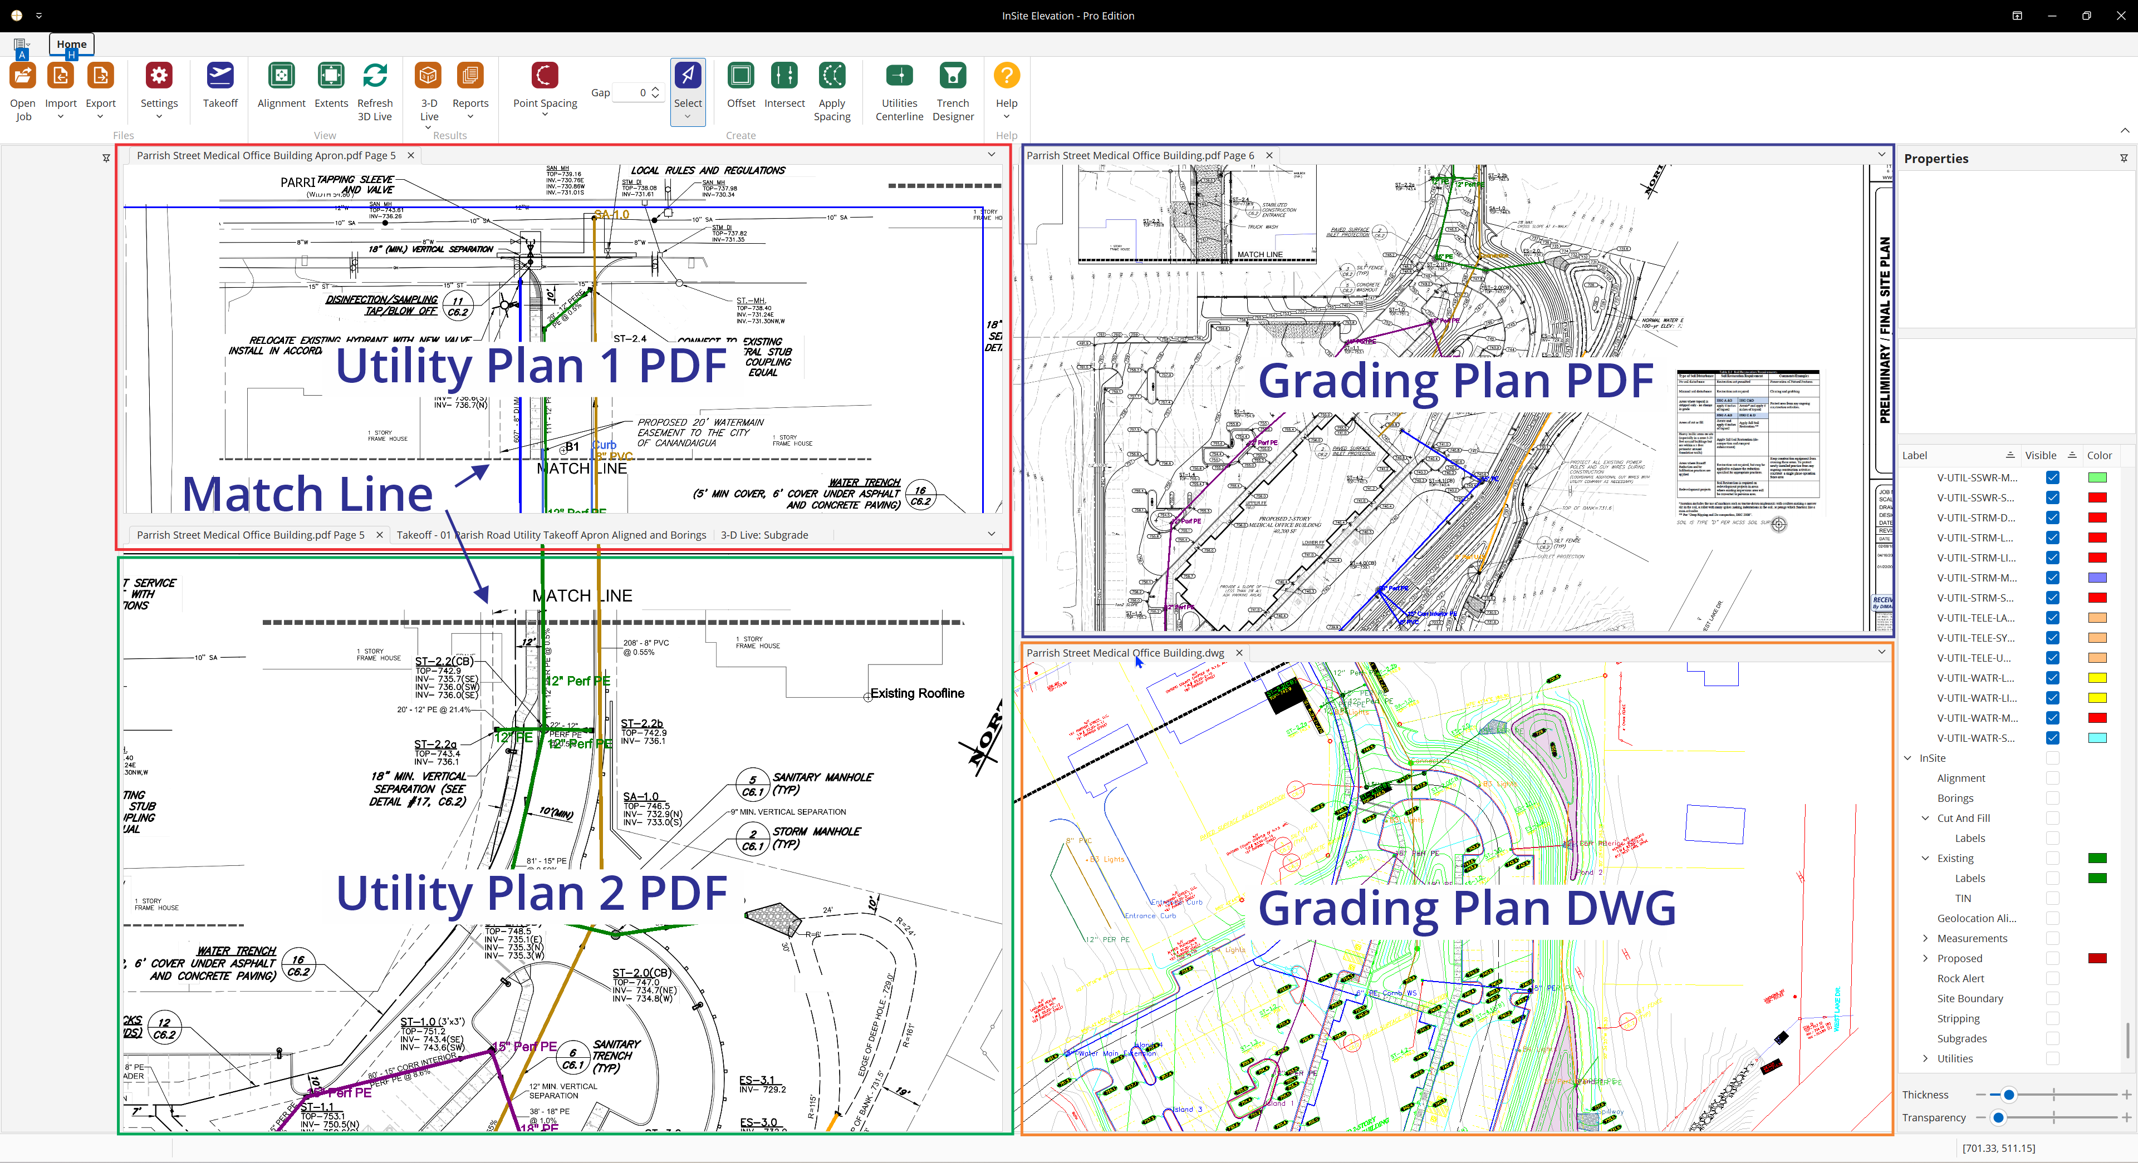Collapse the ribbon with the up chevron
The image size is (2138, 1163).
2125,130
